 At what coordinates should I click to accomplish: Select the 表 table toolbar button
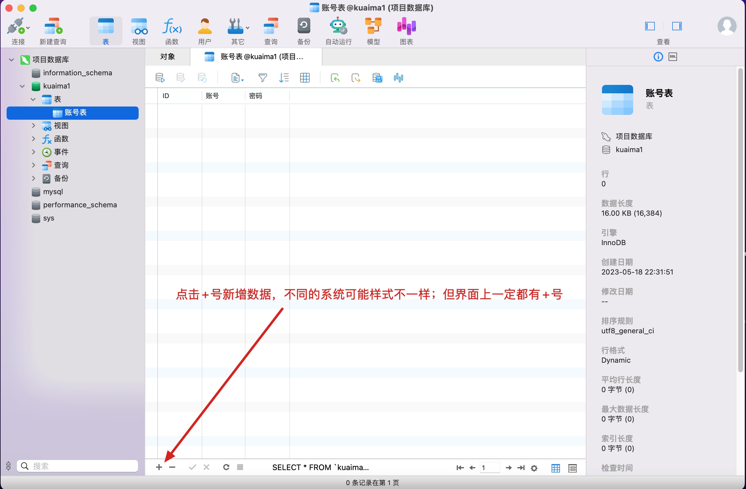(106, 31)
